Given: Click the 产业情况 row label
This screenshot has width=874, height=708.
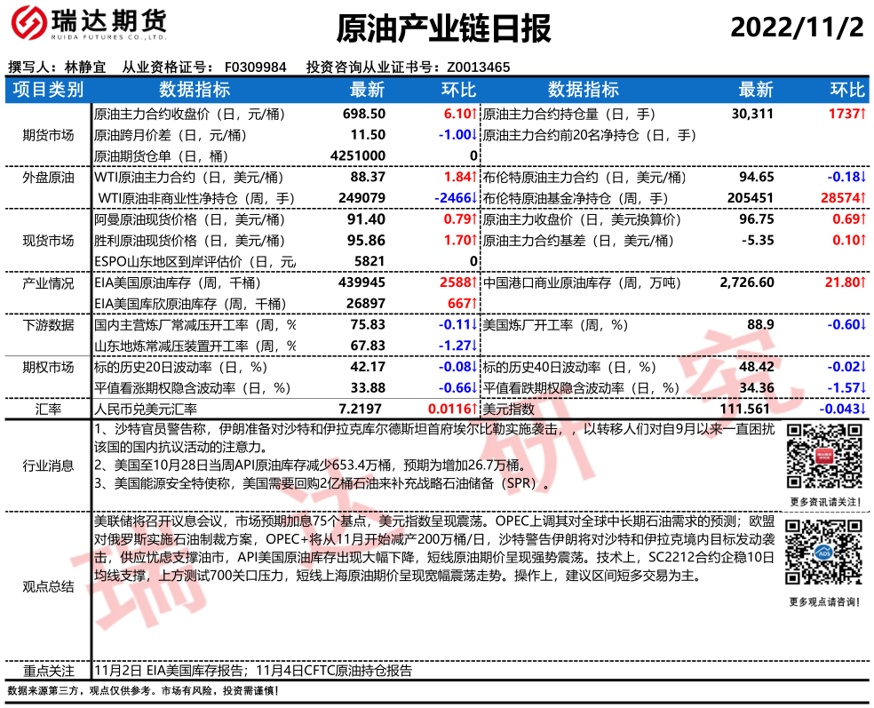Looking at the screenshot, I should click(x=49, y=283).
